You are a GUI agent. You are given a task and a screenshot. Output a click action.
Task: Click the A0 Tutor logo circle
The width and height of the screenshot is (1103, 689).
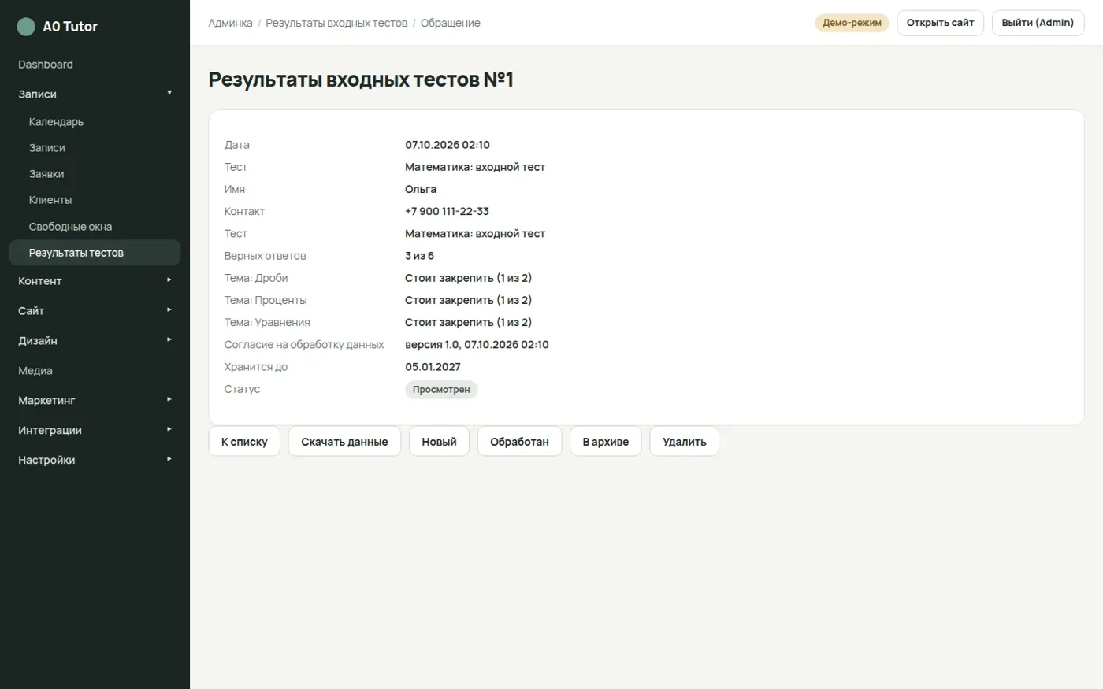point(26,27)
